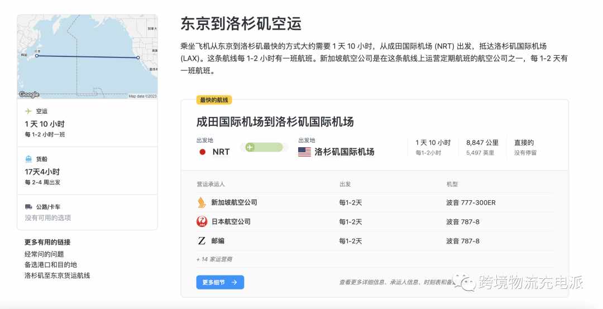Click the green airplane air freight icon

click(28, 111)
